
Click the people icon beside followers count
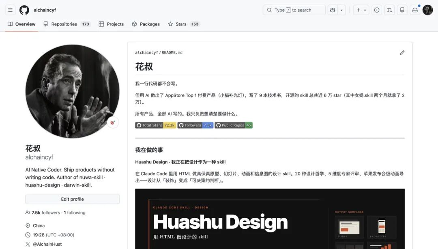[28, 213]
